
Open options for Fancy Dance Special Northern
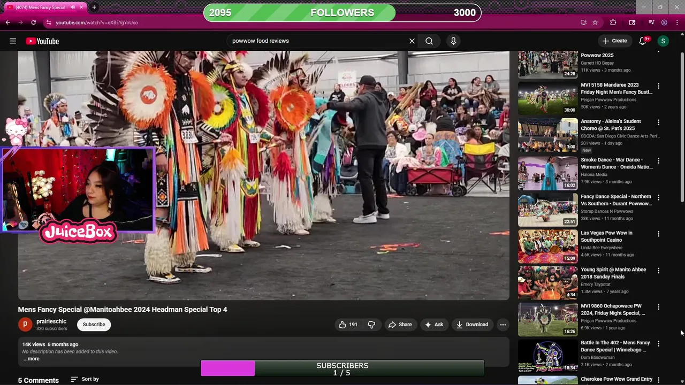click(658, 197)
